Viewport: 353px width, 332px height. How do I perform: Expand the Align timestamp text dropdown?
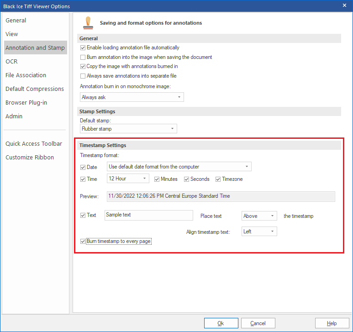pyautogui.click(x=259, y=232)
